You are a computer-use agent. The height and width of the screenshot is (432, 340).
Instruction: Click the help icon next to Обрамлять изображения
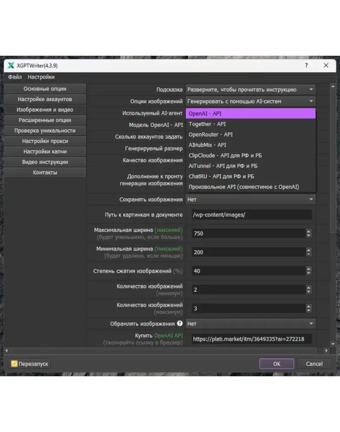(180, 324)
